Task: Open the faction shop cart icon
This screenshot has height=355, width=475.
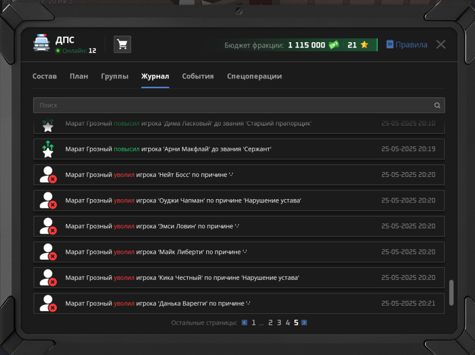Action: coord(122,44)
